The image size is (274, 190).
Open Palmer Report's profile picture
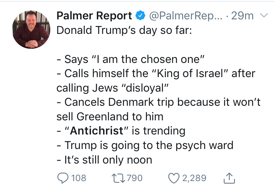pyautogui.click(x=31, y=29)
